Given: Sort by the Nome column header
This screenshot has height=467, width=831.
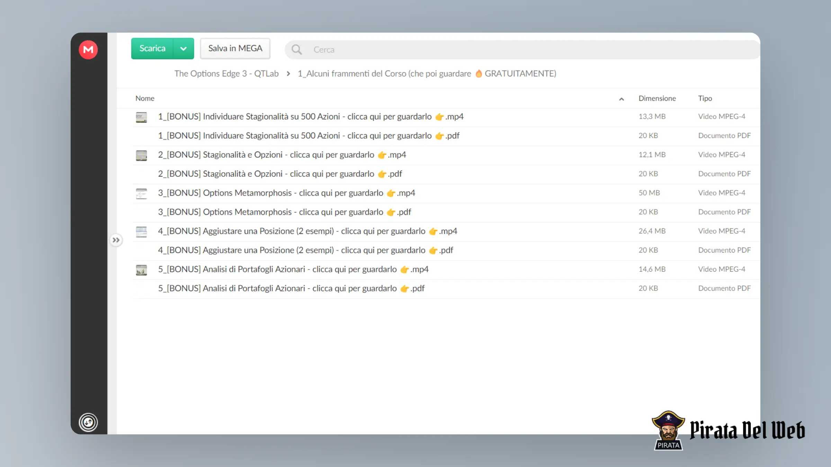Looking at the screenshot, I should pyautogui.click(x=145, y=98).
